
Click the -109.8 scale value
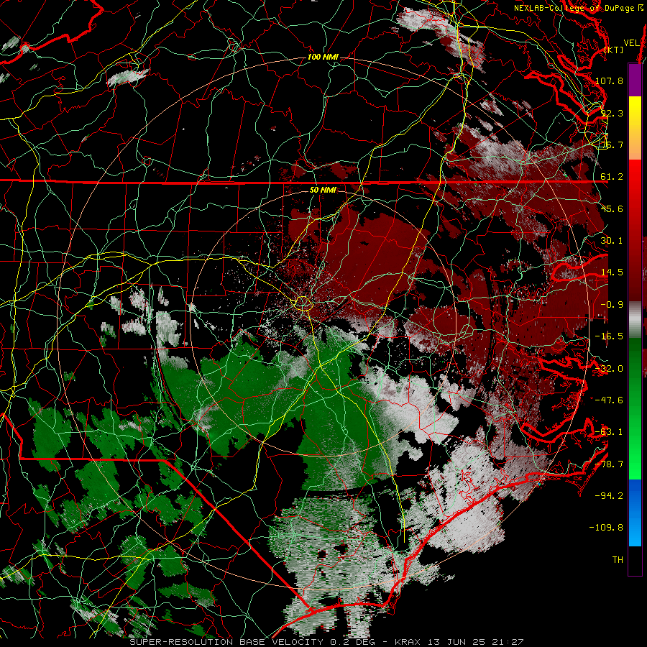606,528
